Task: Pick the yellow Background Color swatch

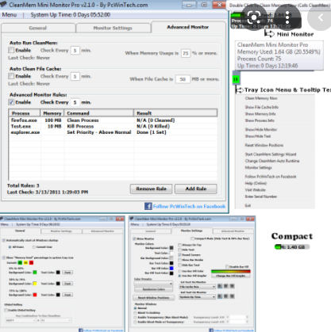Action: click(x=35, y=284)
